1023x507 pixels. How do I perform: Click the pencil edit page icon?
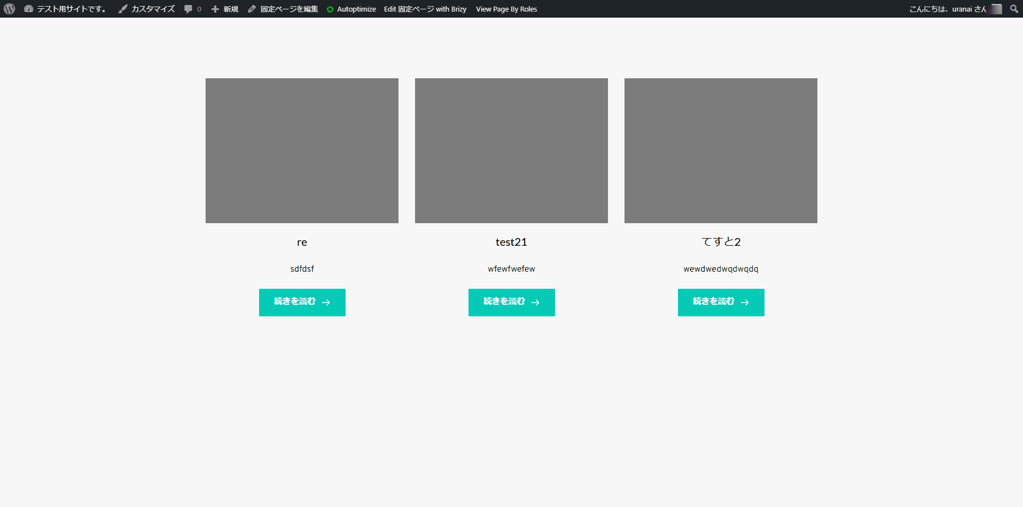point(252,9)
